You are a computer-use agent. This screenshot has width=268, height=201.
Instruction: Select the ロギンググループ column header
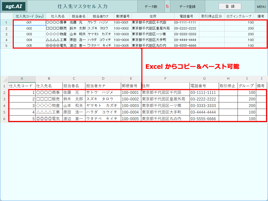239,16
